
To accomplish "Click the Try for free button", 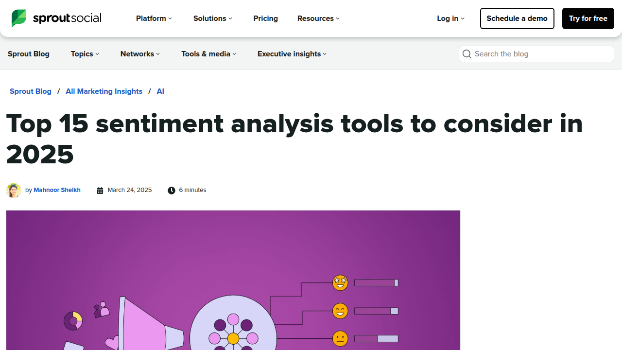I will [x=588, y=18].
